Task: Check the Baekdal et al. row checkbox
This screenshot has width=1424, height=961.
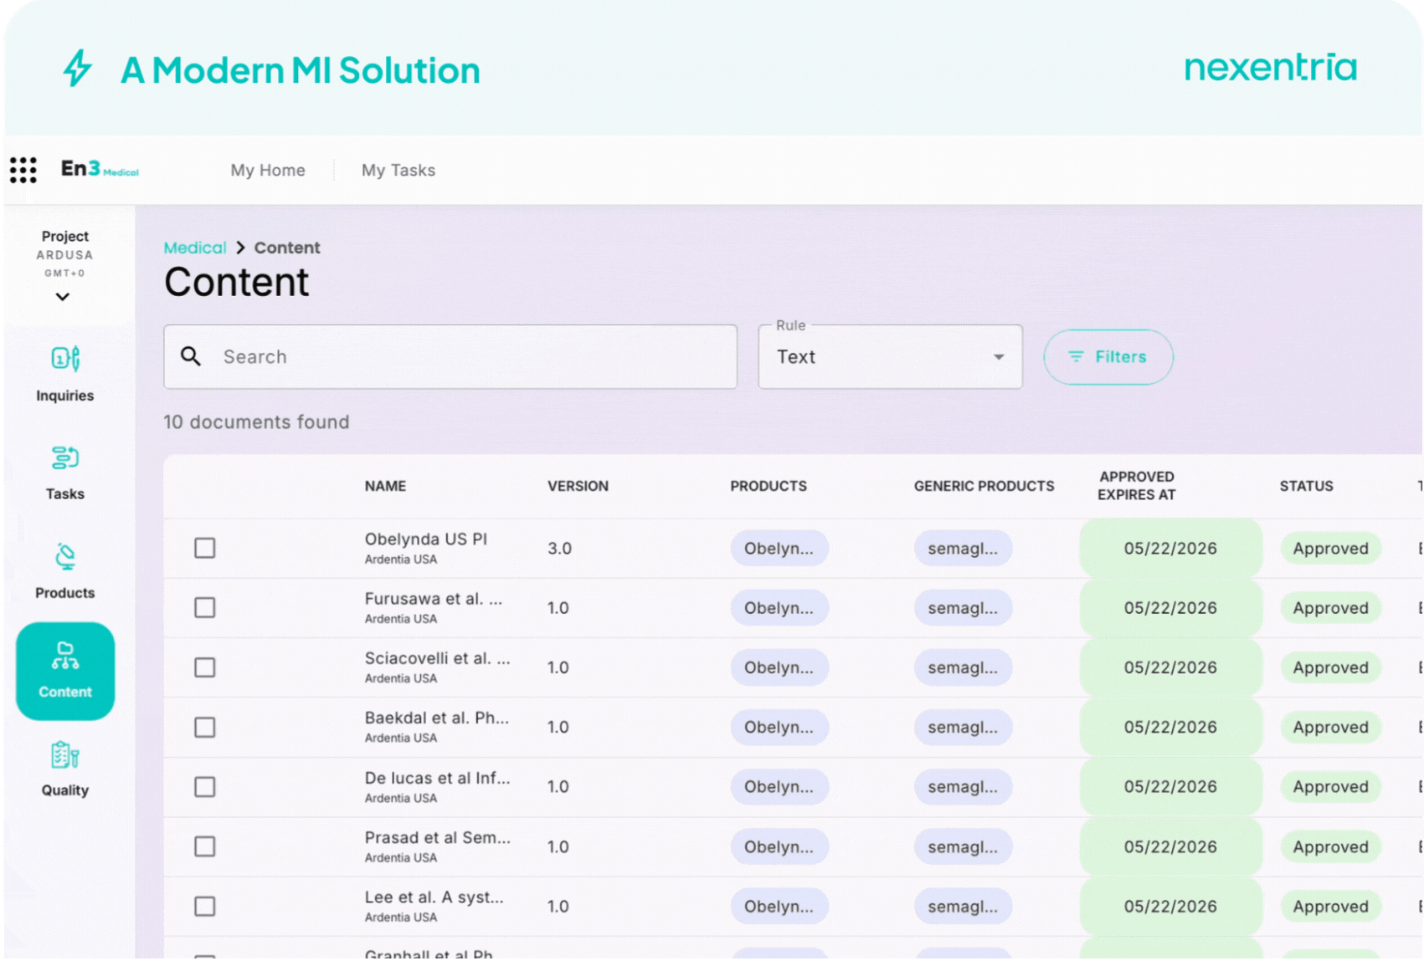Action: click(x=204, y=727)
